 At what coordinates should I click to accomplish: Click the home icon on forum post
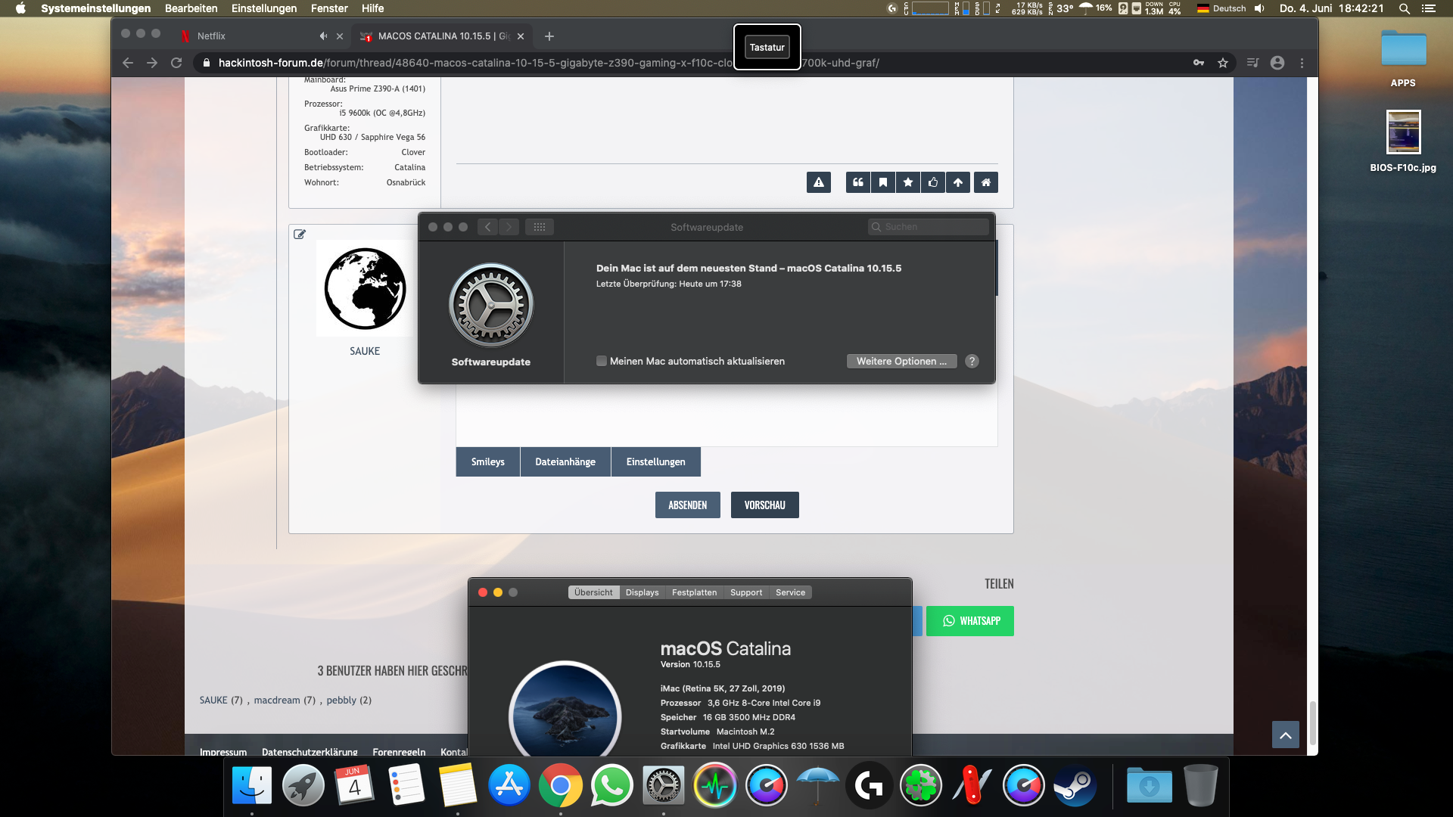[x=985, y=182]
